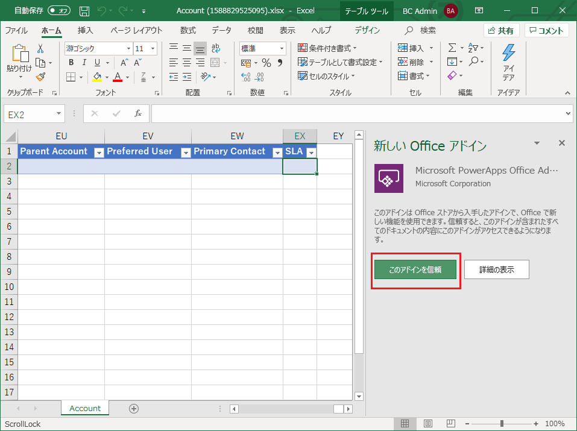Apply red font color A
Viewport: 577px width, 431px height.
coord(118,77)
